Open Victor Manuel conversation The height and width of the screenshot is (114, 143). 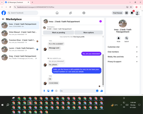(20, 33)
